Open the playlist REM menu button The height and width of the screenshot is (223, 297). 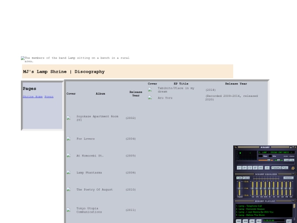[245, 221]
